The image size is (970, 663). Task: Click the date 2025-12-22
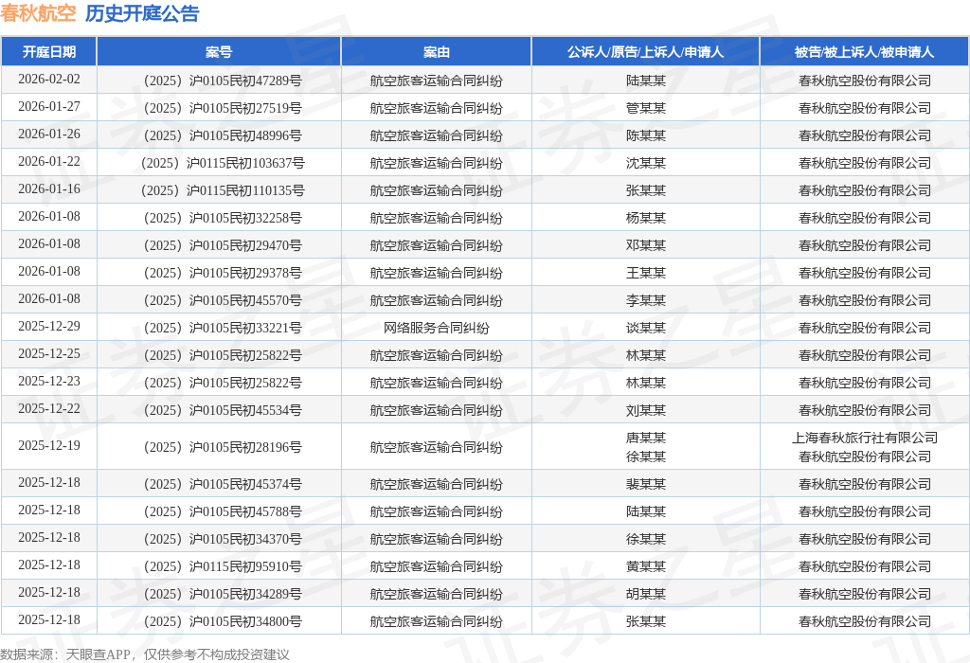tap(49, 409)
